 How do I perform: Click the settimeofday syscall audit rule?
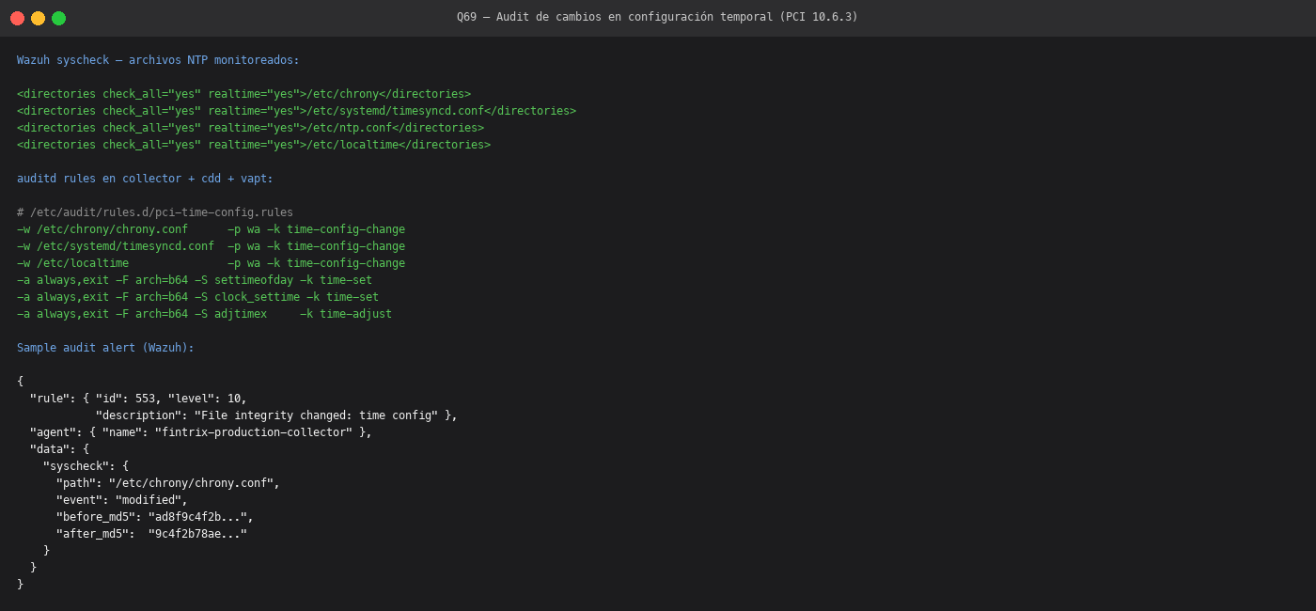[195, 280]
